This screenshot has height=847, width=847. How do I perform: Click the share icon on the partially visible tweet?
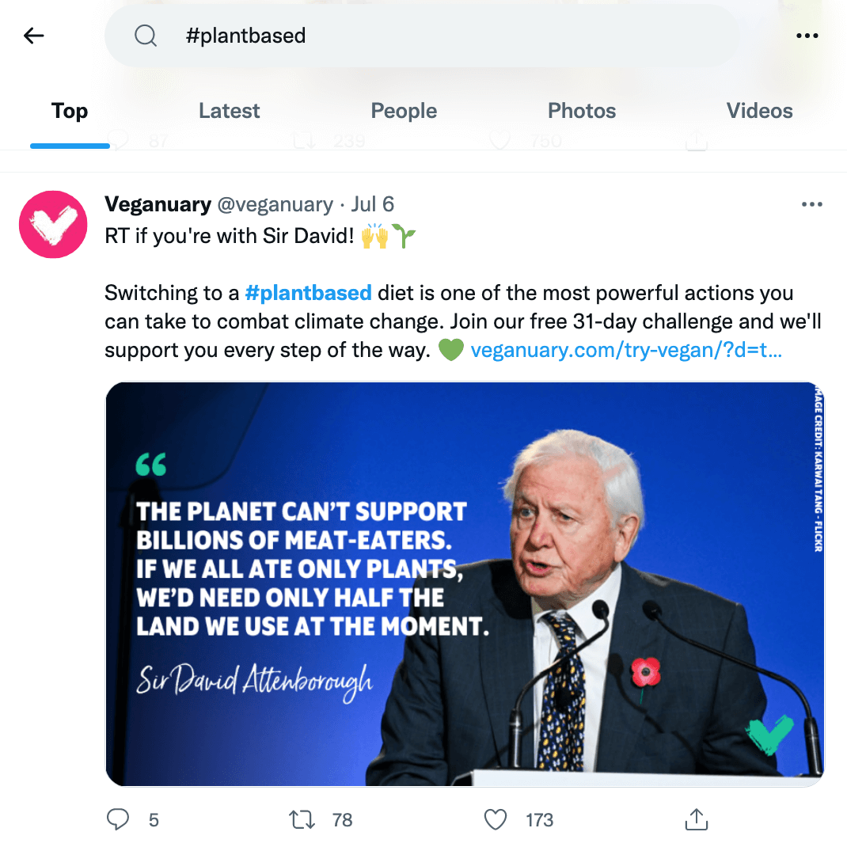coord(696,139)
